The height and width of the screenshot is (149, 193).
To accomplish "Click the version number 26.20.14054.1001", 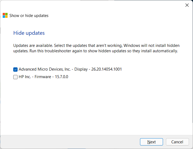I will [107, 69].
